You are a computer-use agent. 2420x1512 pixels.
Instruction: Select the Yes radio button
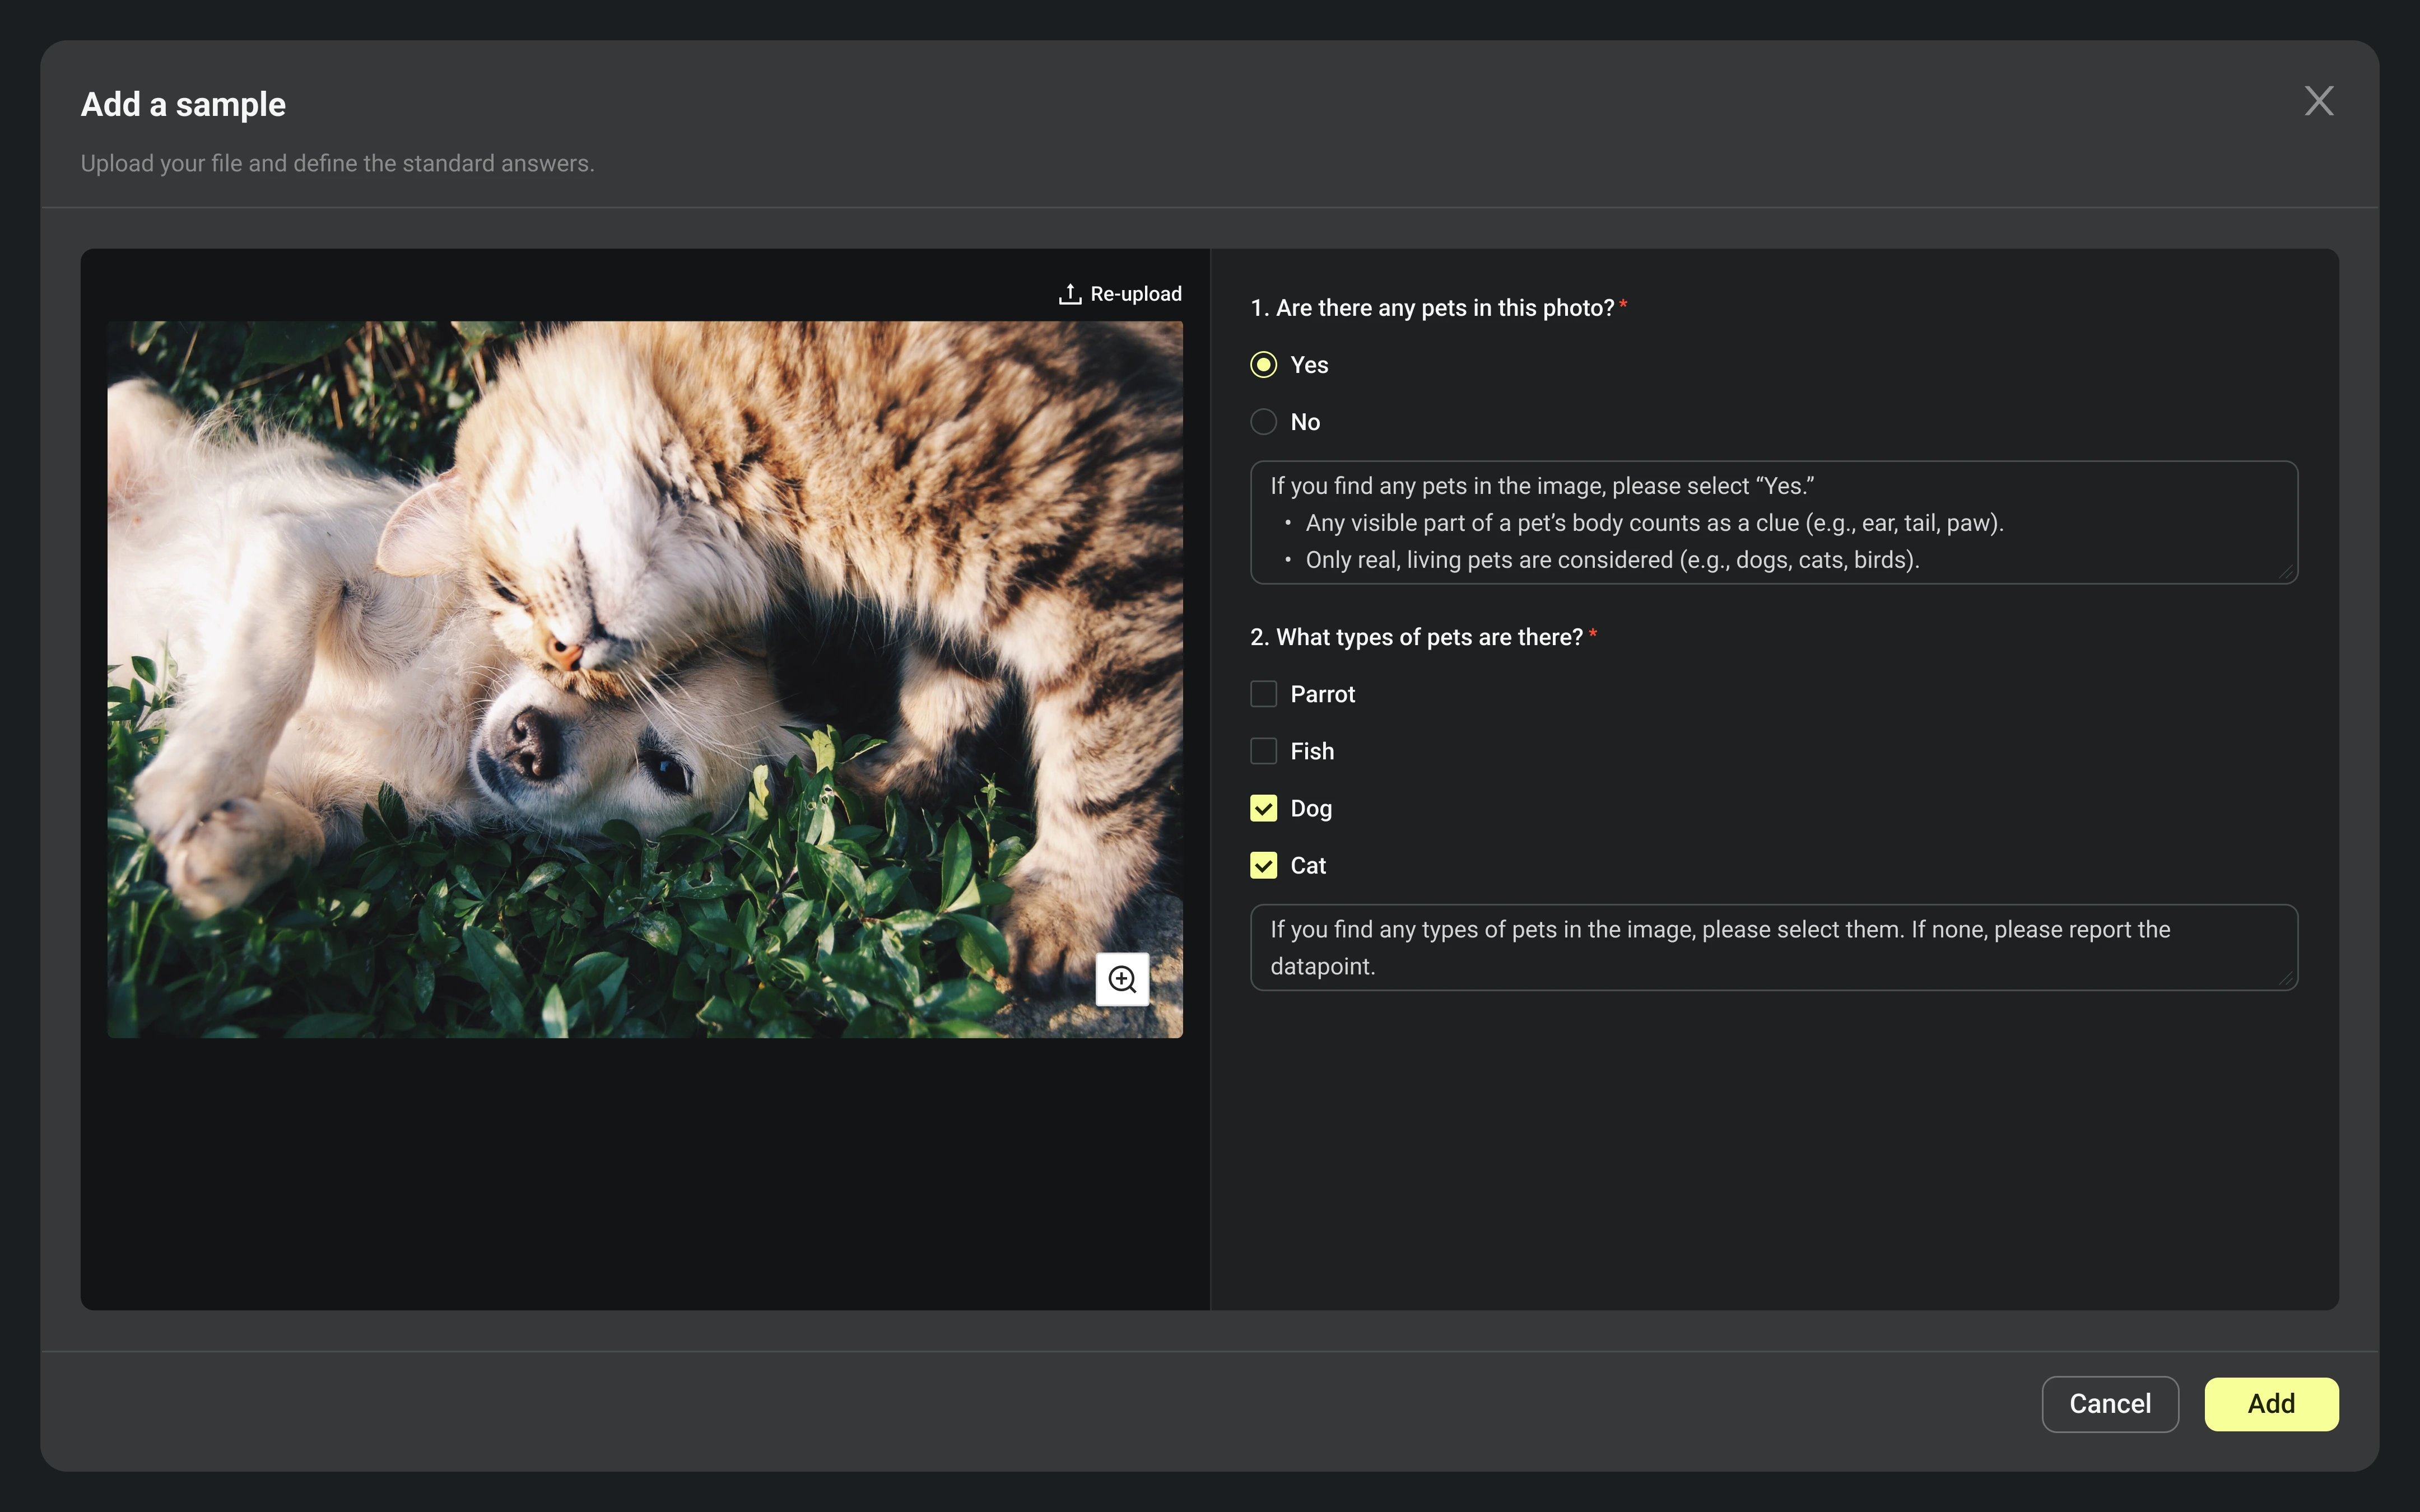1263,365
